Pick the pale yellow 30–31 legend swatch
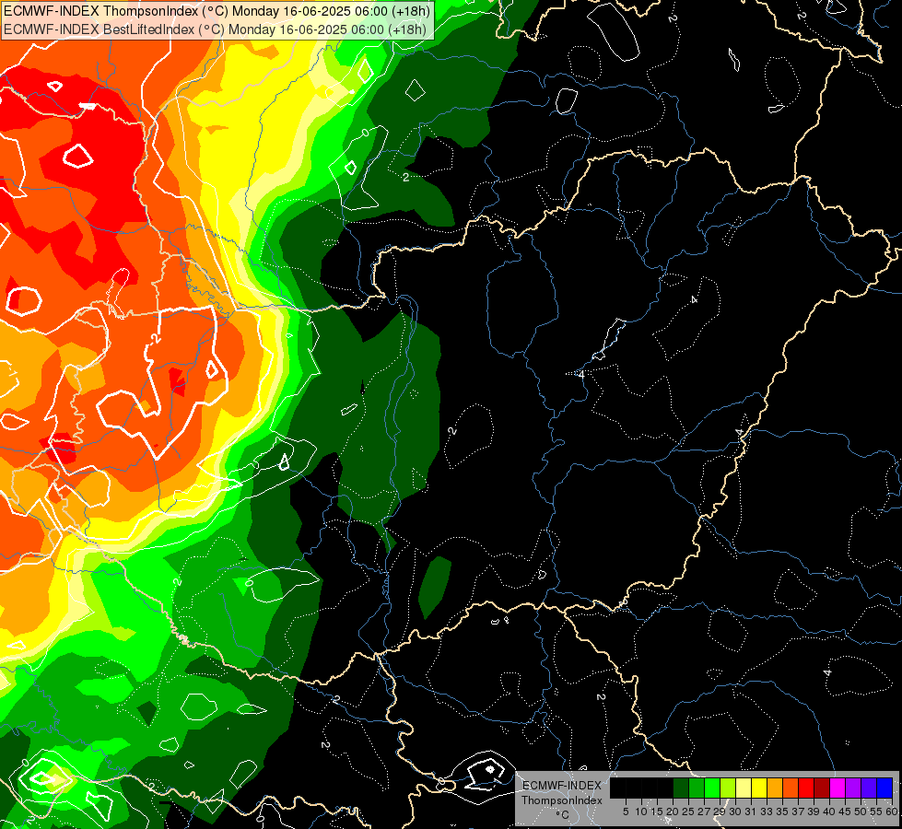The image size is (902, 829). 744,788
